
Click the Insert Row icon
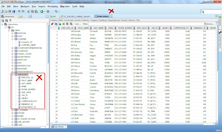point(60,24)
